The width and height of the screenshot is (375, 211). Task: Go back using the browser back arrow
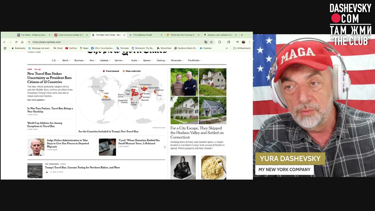point(4,42)
